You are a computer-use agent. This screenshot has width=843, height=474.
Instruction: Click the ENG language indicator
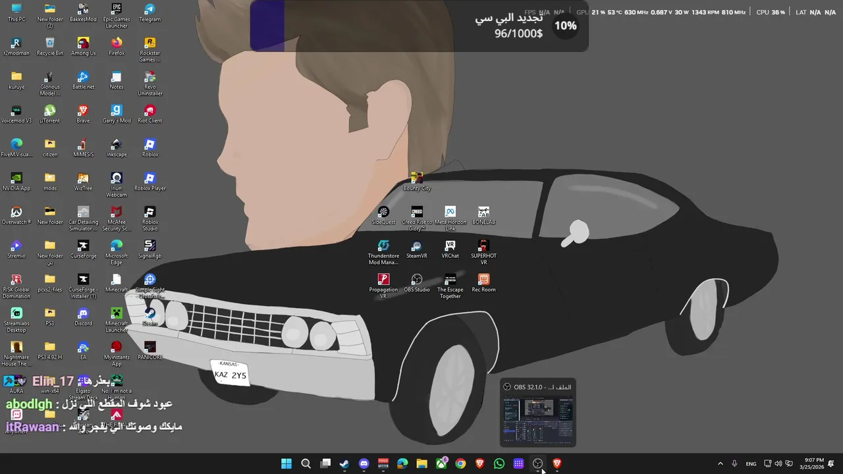pos(751,463)
